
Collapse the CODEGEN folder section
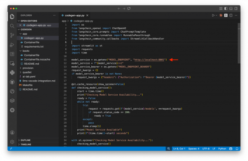pyautogui.click(x=26, y=29)
